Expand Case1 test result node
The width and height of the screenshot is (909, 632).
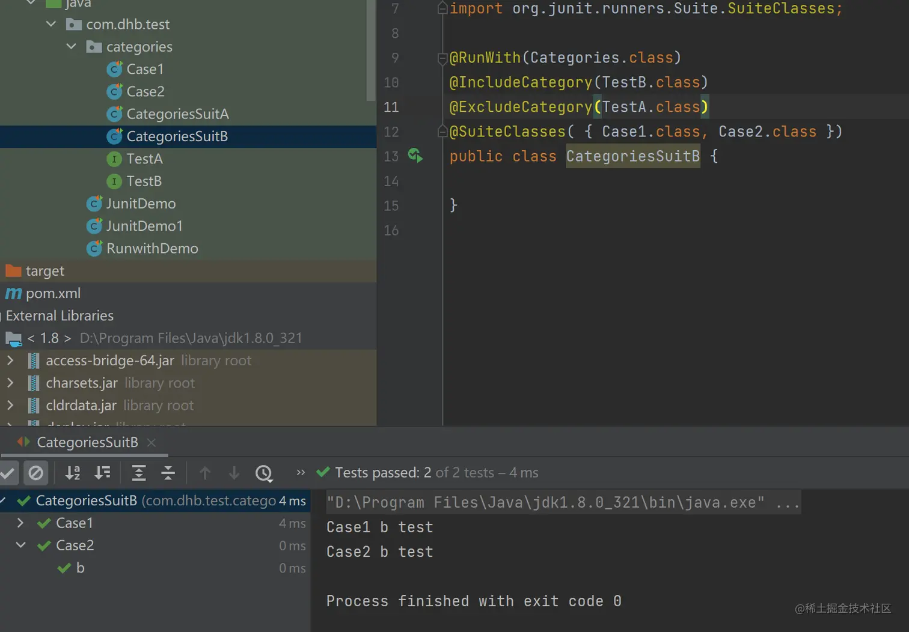pyautogui.click(x=20, y=523)
